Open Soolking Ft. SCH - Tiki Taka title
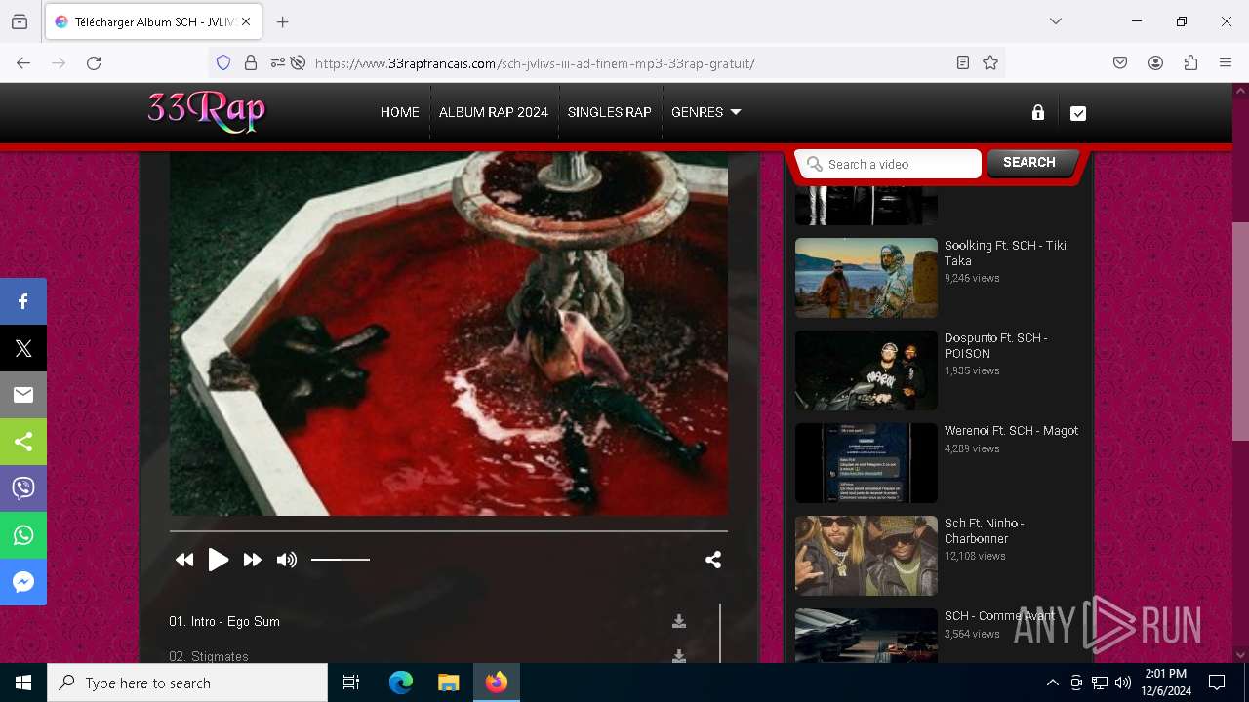The width and height of the screenshot is (1249, 702). [x=1005, y=253]
